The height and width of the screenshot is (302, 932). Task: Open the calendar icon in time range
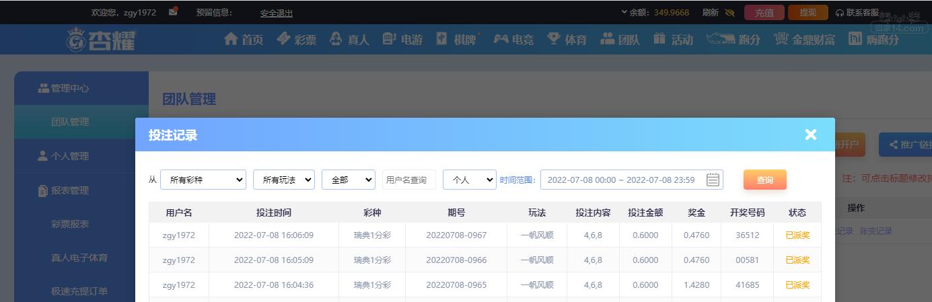coord(713,180)
